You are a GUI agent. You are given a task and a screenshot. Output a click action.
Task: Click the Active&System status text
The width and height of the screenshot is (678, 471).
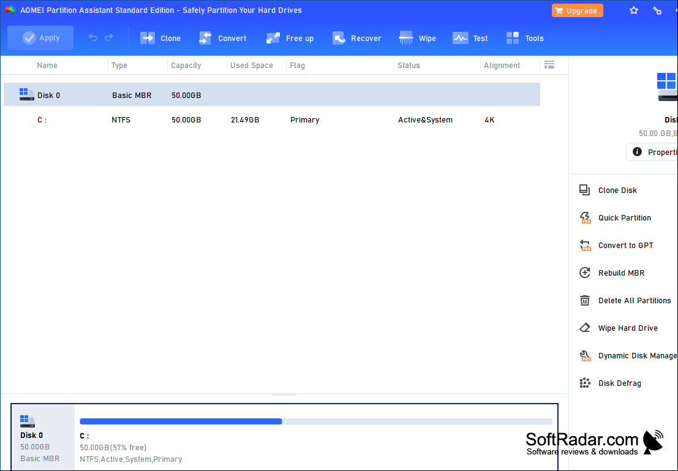point(425,120)
